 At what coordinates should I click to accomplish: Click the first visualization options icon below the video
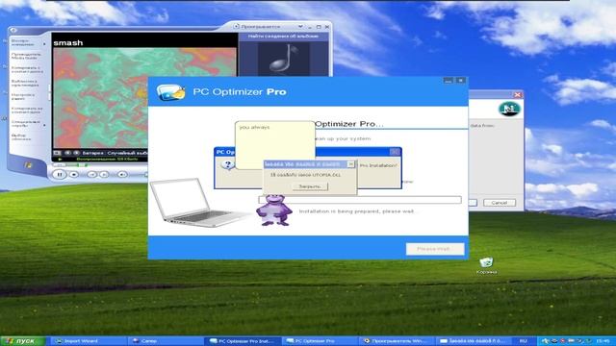click(58, 153)
